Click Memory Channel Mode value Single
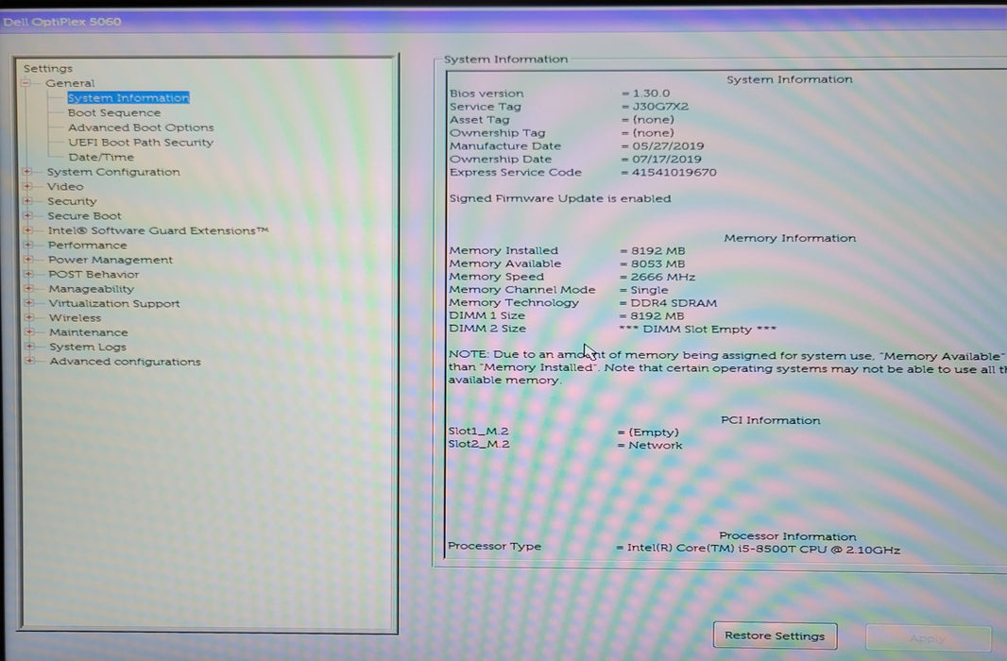Screen dimensions: 1007x661 pyautogui.click(x=649, y=290)
